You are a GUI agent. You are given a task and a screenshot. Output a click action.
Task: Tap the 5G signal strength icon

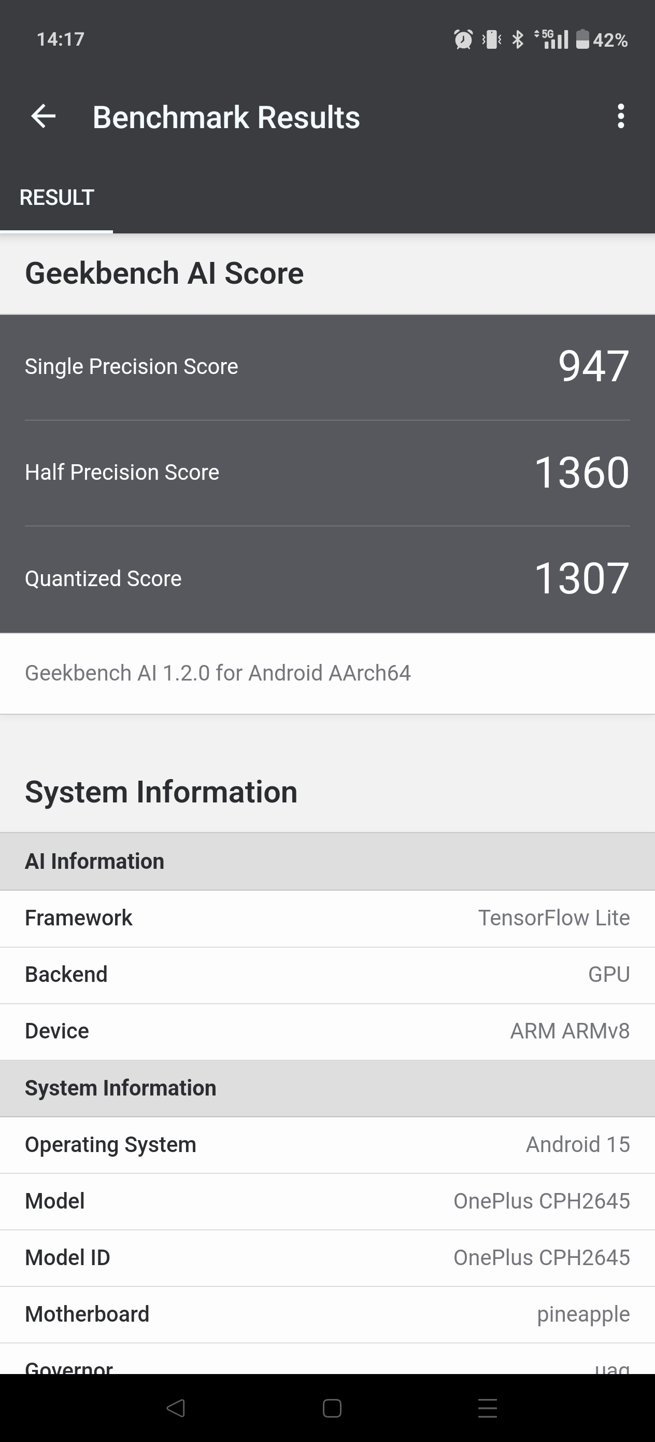(x=552, y=40)
